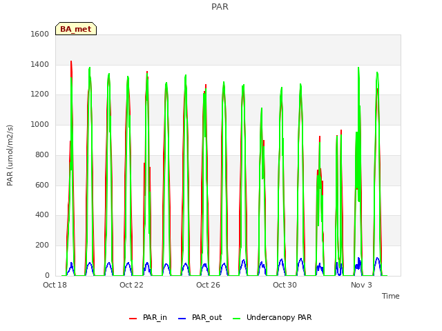Click the 1000 y-axis tick label
This screenshot has width=442, height=331.
pos(40,124)
